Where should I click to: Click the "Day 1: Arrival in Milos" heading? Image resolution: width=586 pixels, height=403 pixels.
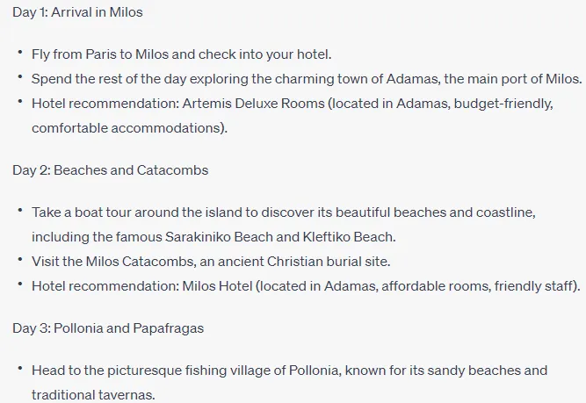click(x=77, y=12)
